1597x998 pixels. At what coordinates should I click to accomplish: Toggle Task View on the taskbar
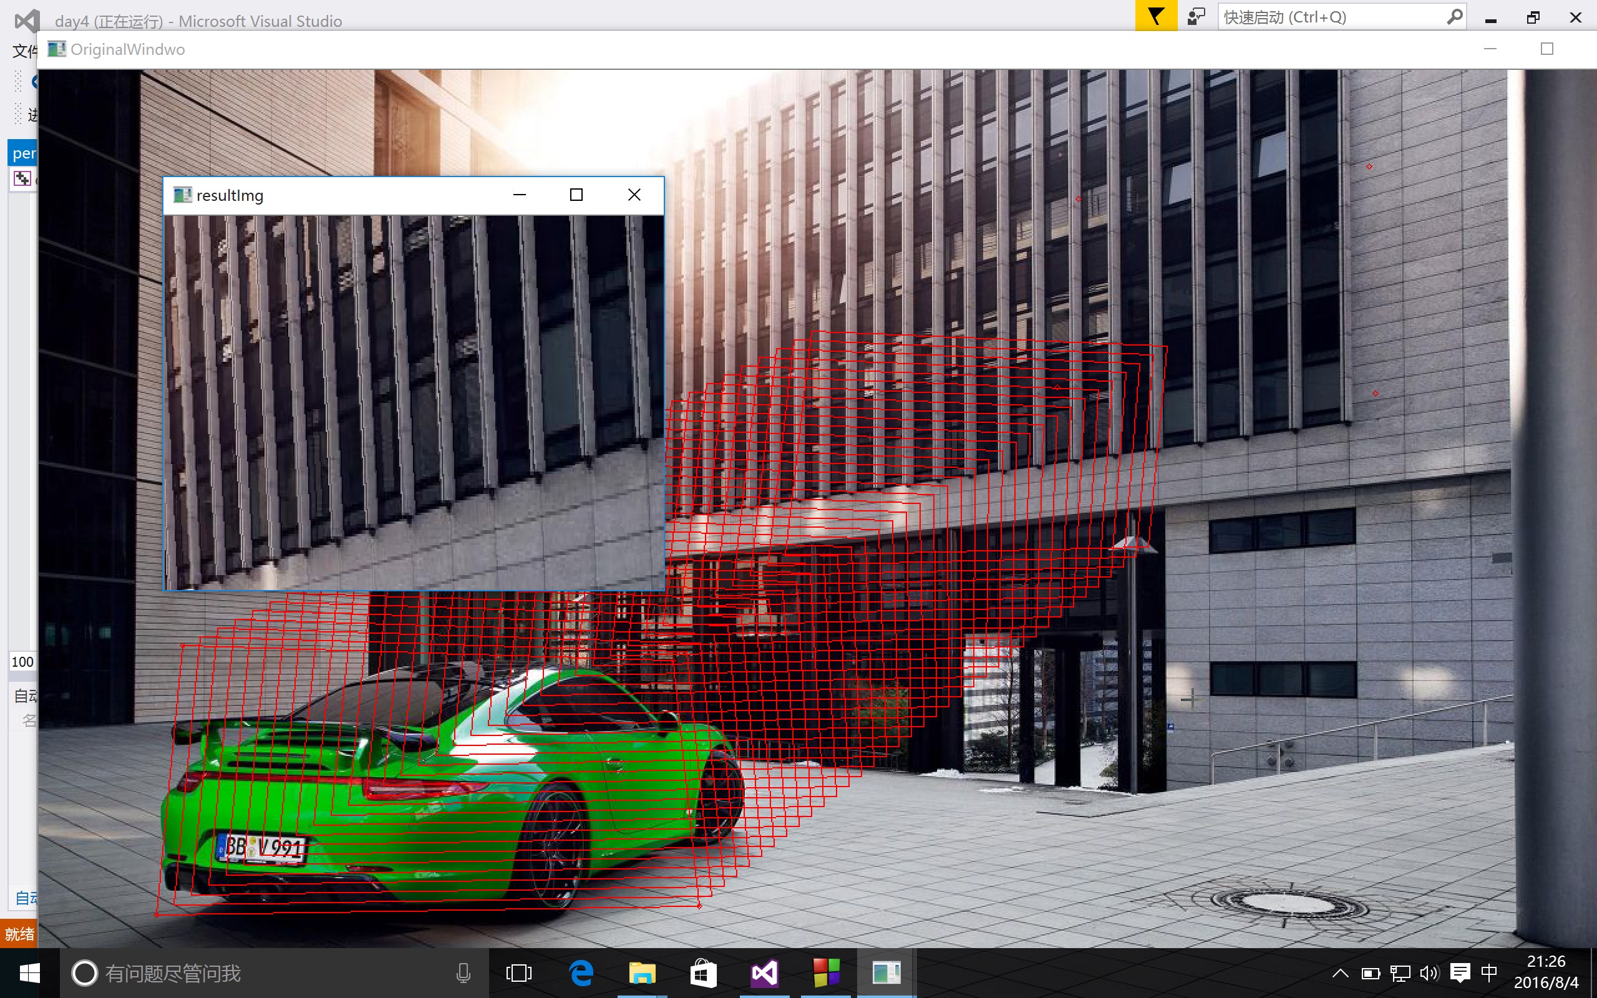pyautogui.click(x=518, y=972)
